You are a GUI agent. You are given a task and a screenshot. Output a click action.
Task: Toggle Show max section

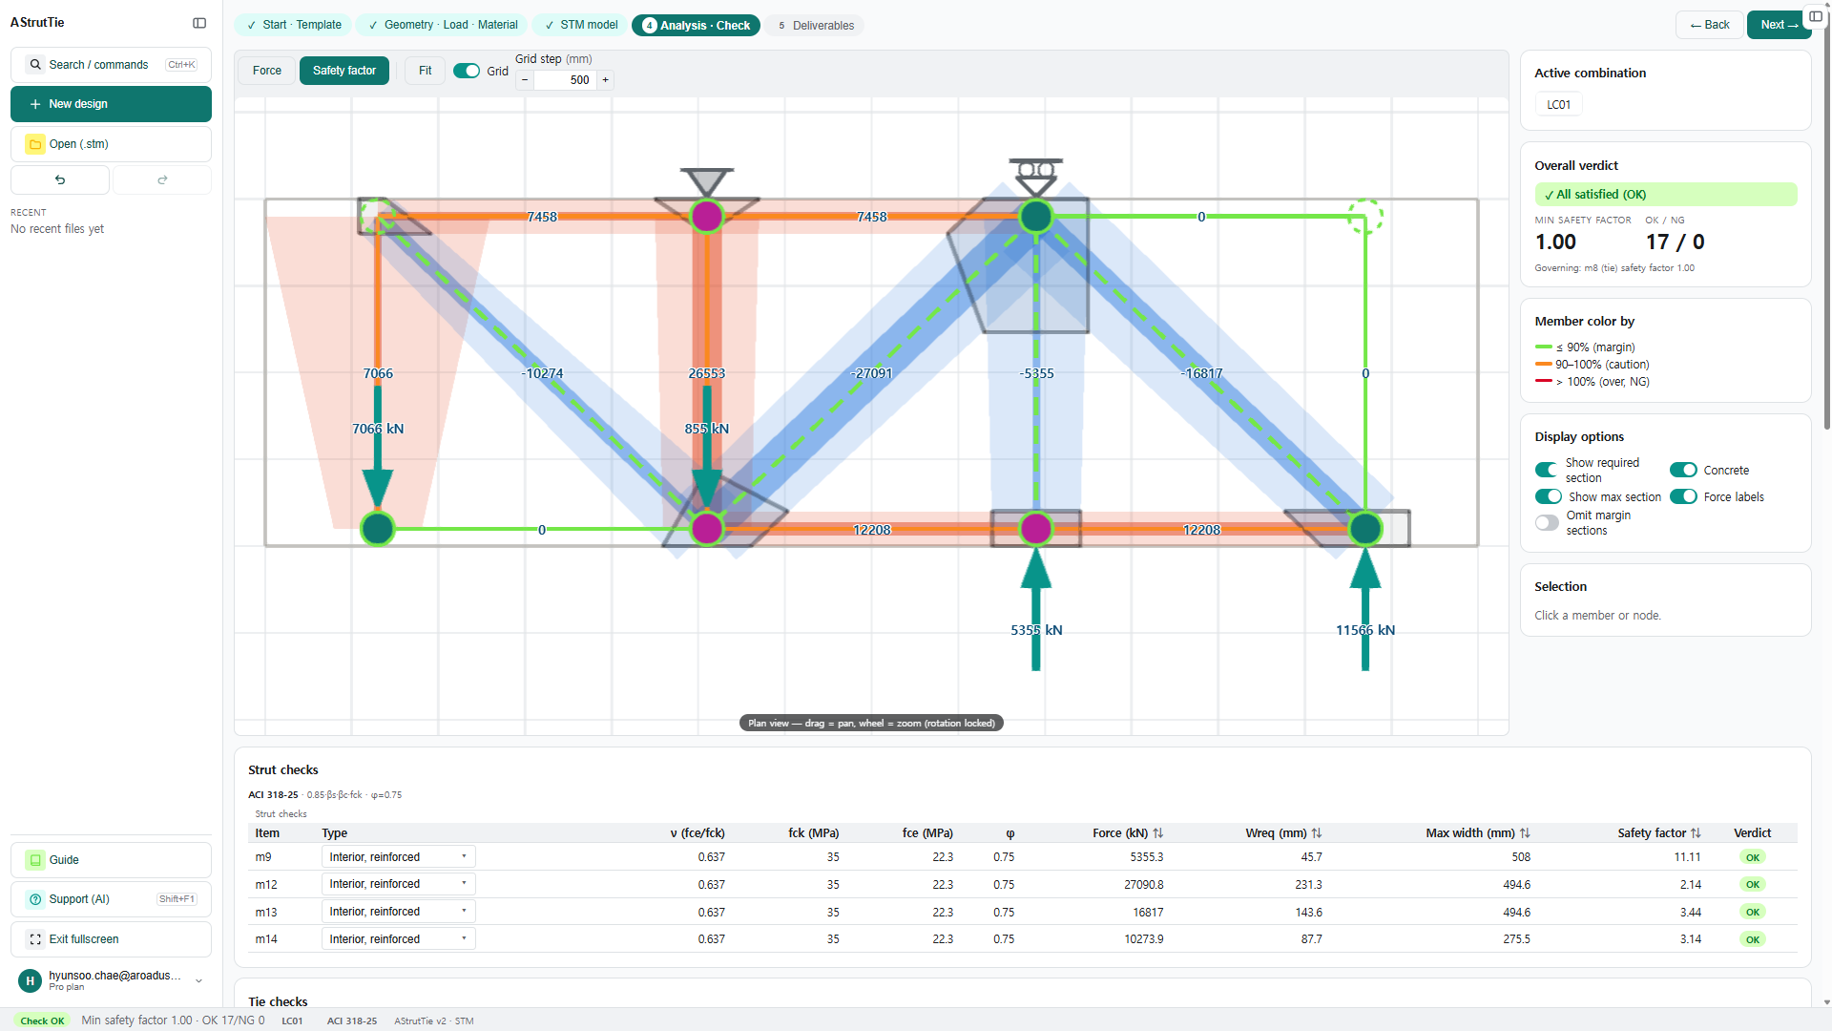[1548, 496]
